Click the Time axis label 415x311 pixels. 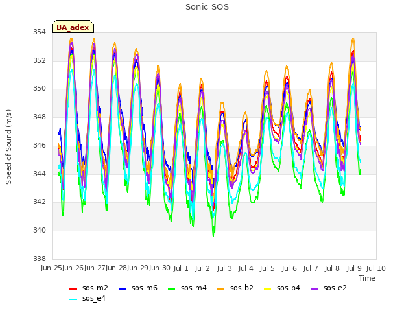[x=367, y=278]
